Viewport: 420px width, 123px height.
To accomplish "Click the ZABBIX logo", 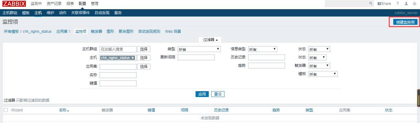I will pos(14,4).
